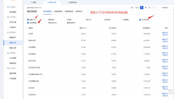
Task: Enable the 搜索热度 checkbox
Action: (46, 20)
